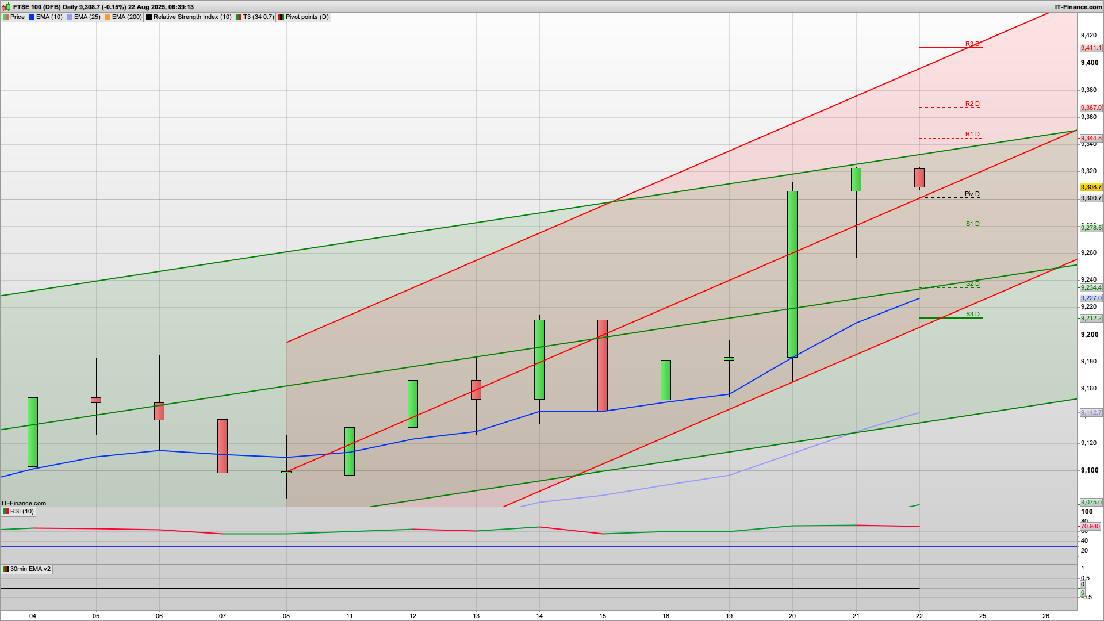Click the RSI value tag 70.980
Screen dimensions: 1104x621
(1090, 526)
